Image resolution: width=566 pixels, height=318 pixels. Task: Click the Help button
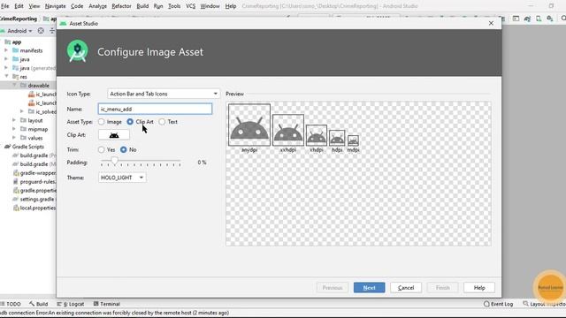479,288
